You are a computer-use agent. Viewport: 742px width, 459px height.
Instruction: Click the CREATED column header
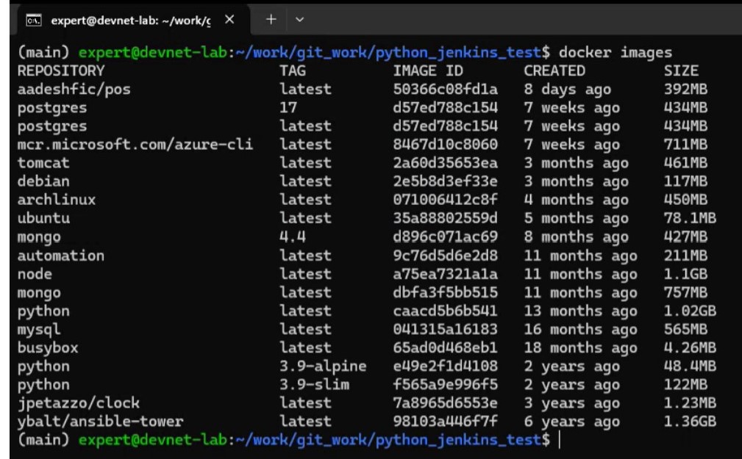pos(554,71)
